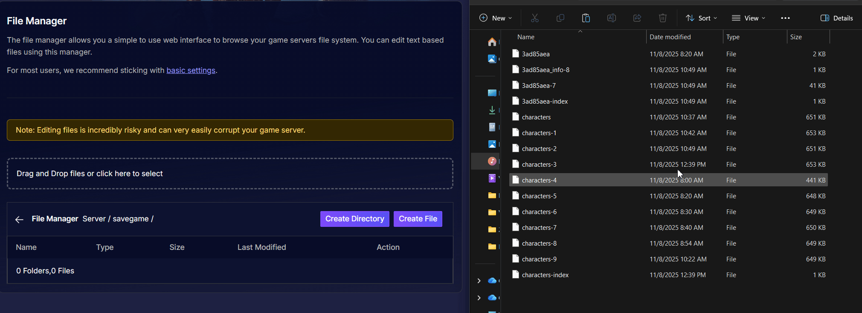Viewport: 862px width, 313px height.
Task: Open the See more three-dots menu
Action: (785, 18)
